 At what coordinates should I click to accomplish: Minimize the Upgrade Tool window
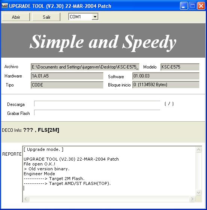(184, 6)
